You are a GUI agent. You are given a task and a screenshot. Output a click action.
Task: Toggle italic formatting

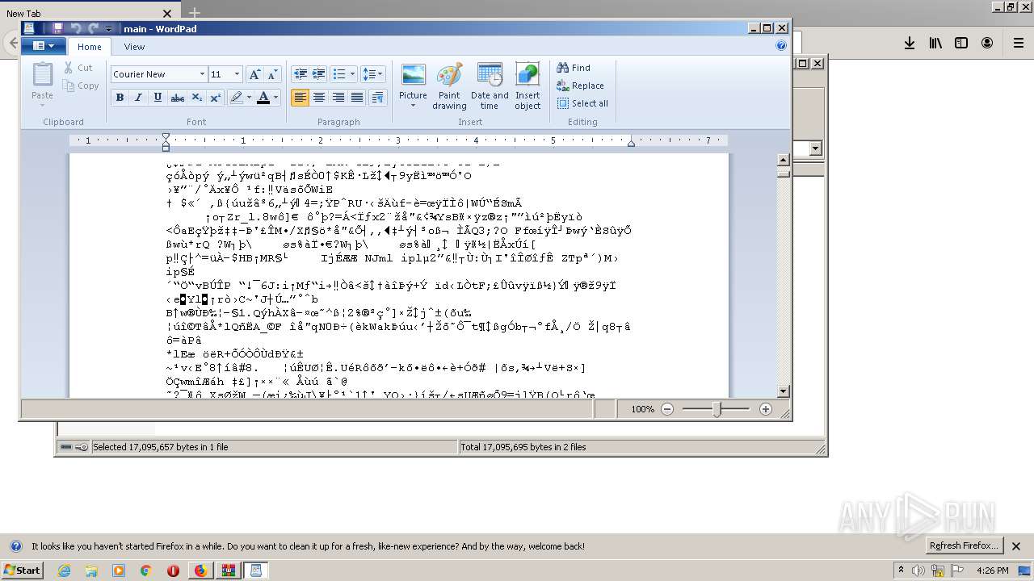138,98
